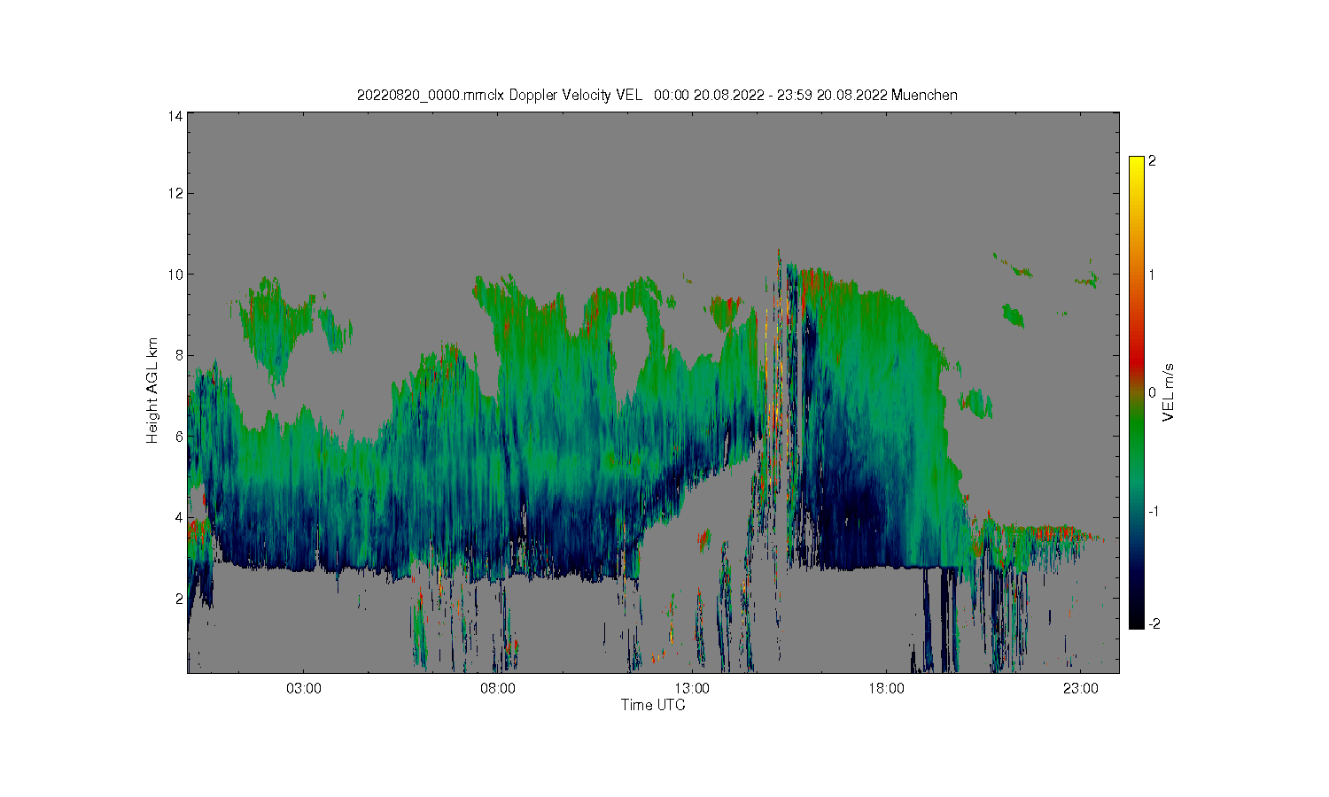The width and height of the screenshot is (1329, 797).
Task: Click the height axis tick '14'
Action: 175,116
